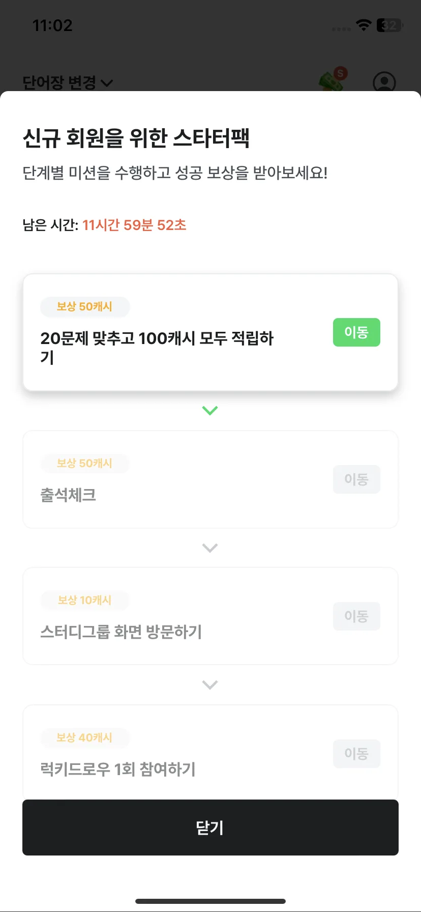Click the gray chevron below 출석체크
The image size is (421, 912).
pos(210,548)
